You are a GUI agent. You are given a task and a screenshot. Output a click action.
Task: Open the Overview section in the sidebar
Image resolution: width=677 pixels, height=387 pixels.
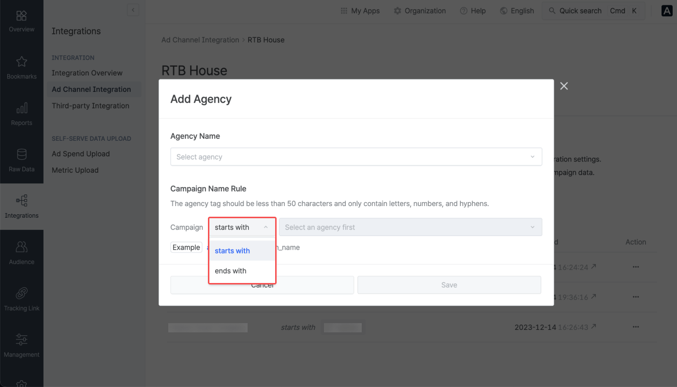coord(21,21)
